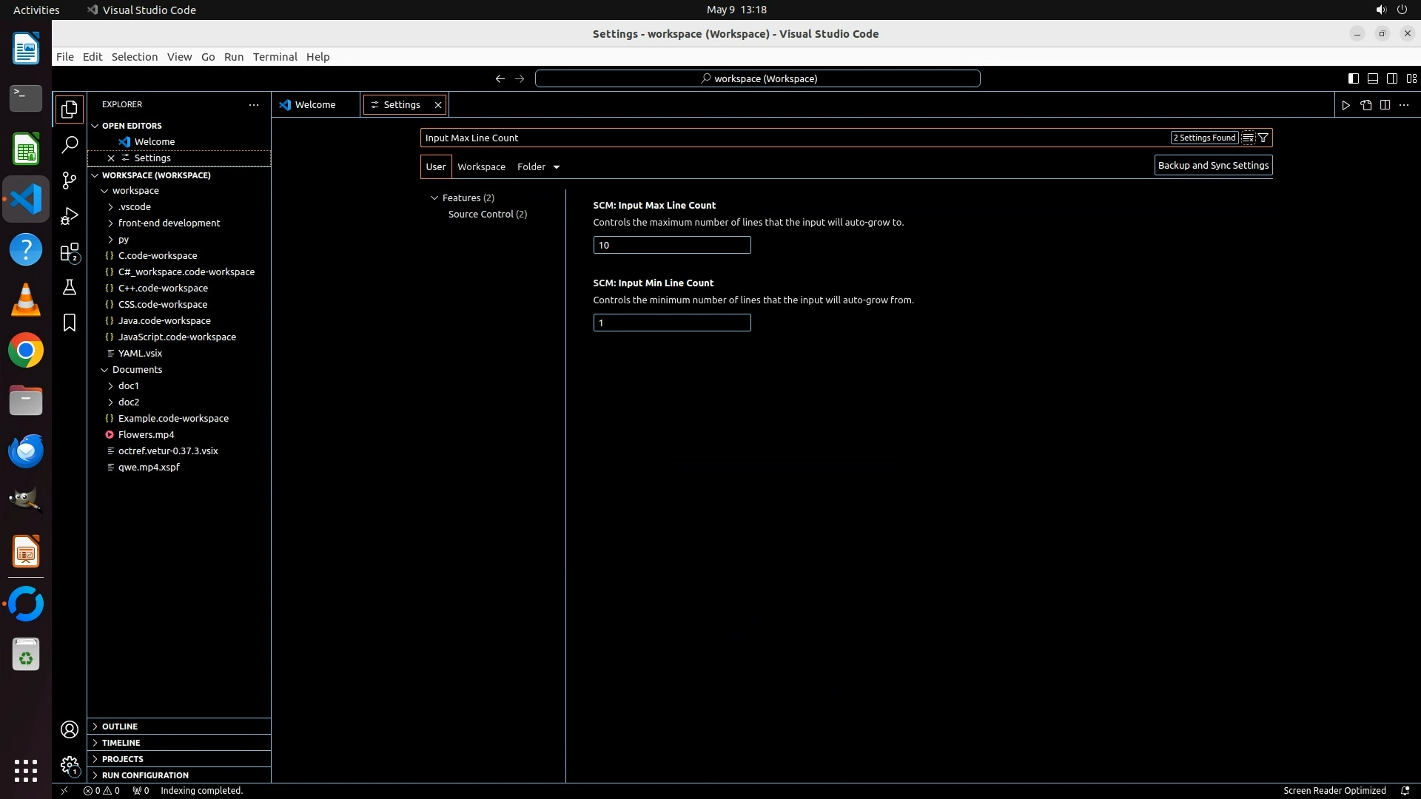Open the Extensions view icon
The height and width of the screenshot is (799, 1421).
[70, 252]
